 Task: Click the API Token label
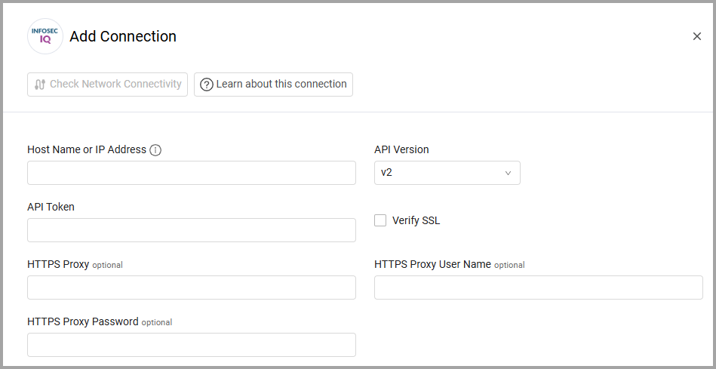point(51,207)
